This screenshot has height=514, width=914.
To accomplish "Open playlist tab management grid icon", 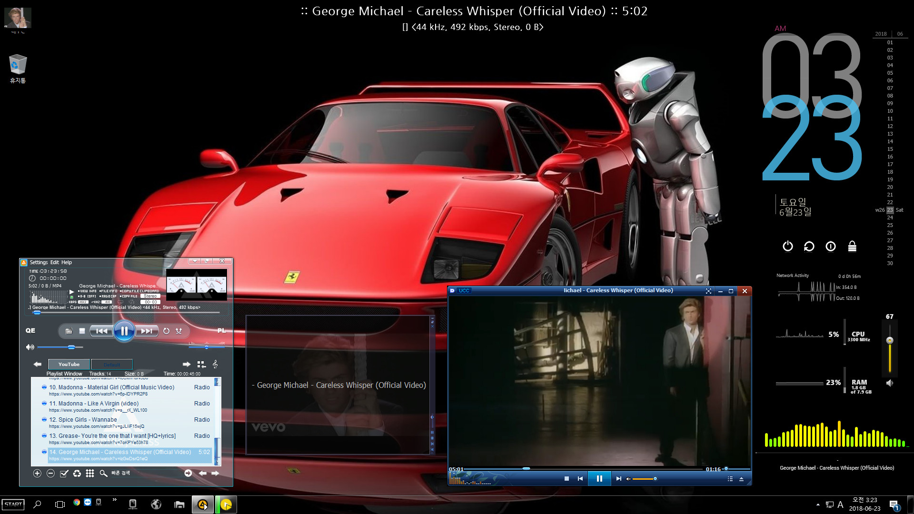I will (201, 364).
